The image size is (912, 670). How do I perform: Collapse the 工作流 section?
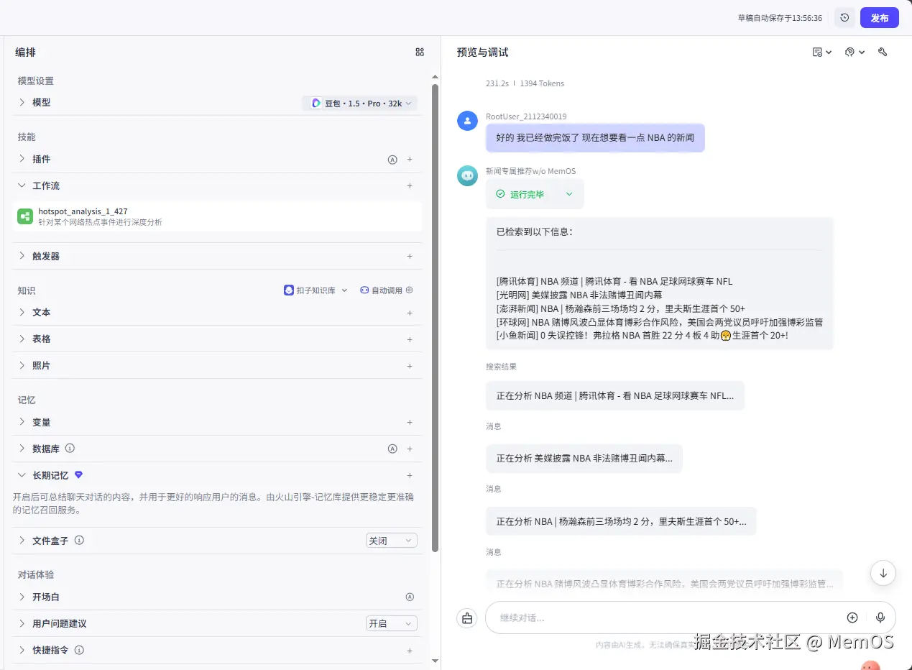(x=22, y=185)
